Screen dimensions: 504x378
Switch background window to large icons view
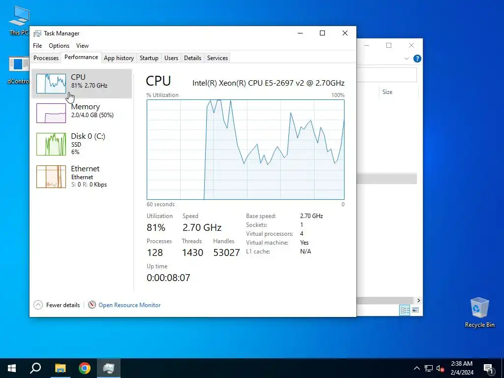(x=415, y=310)
